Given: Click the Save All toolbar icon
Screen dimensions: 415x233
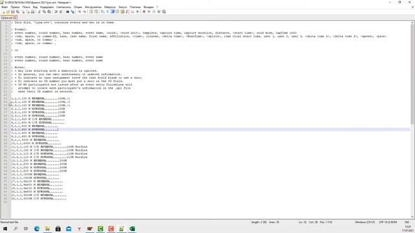Looking at the screenshot, I should click(x=18, y=12).
